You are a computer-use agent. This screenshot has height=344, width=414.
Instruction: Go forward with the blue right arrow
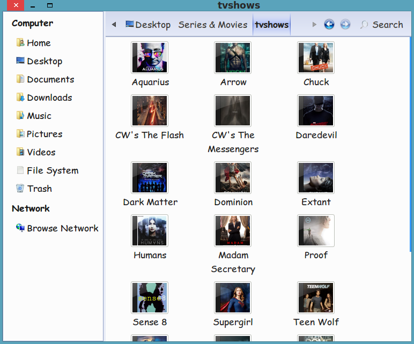click(345, 24)
